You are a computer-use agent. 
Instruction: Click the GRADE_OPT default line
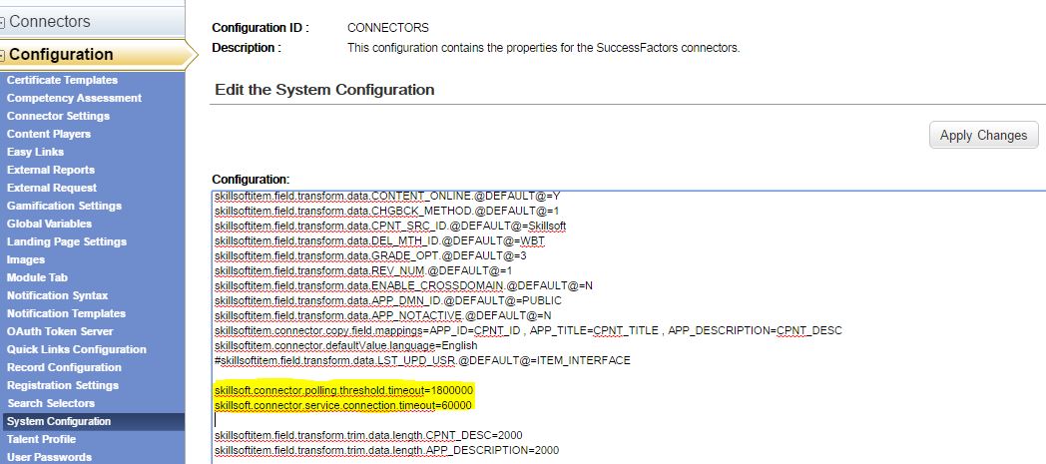(x=371, y=255)
